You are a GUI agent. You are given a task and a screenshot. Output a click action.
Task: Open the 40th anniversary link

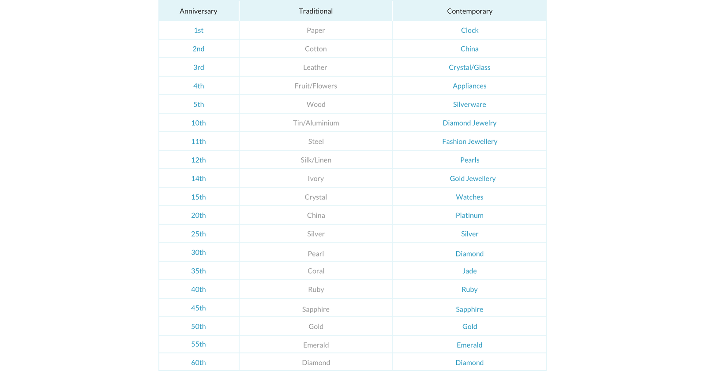pos(199,289)
